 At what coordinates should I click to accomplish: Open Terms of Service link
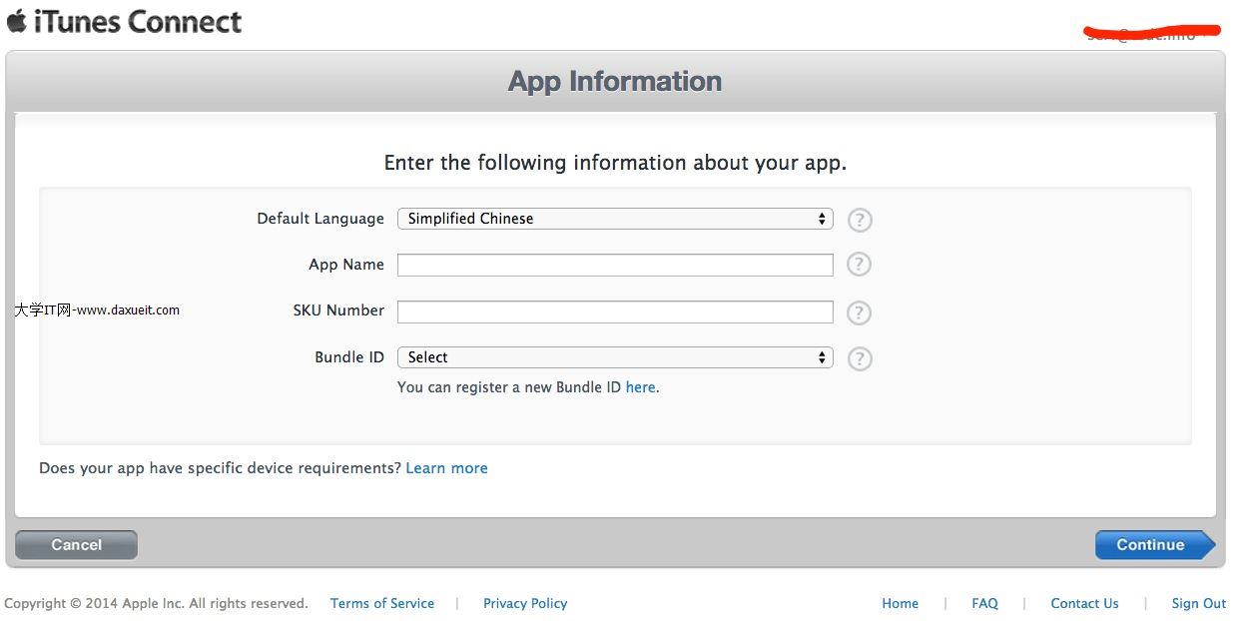[x=382, y=604]
